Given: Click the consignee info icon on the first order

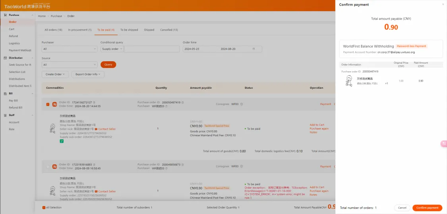Looking at the screenshot, I should (x=242, y=104).
